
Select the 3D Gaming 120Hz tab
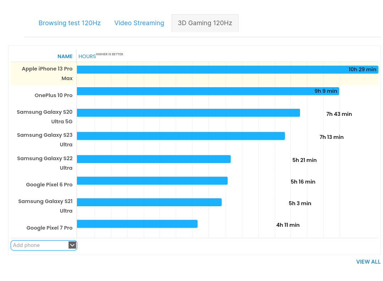click(205, 23)
